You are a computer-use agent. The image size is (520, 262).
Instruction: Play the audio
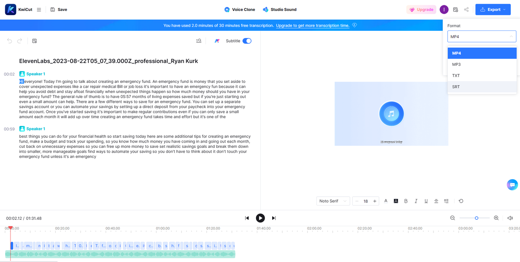(260, 218)
